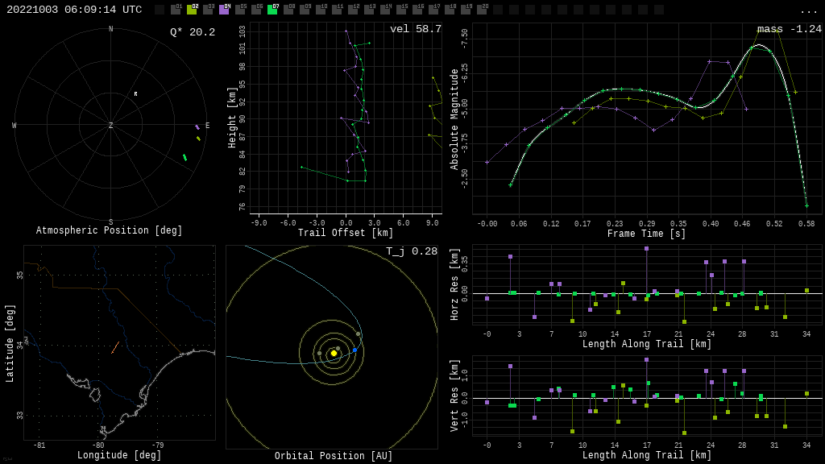Select the radiant R marker on sky plot

[x=135, y=94]
